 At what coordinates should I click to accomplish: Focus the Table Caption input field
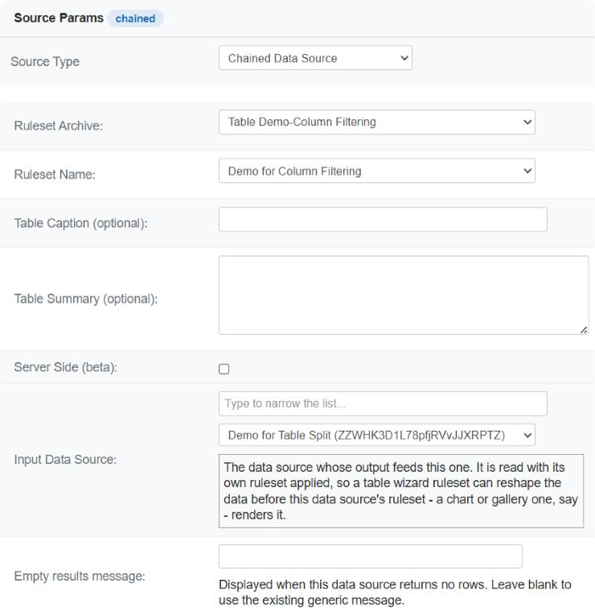pos(383,219)
